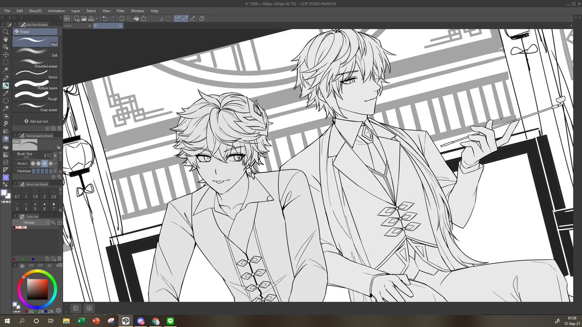Open the Color Set edit wrench

tap(53, 222)
